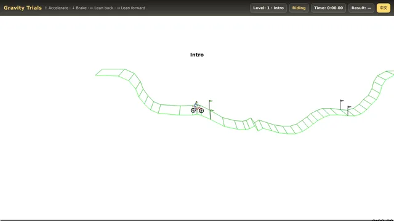Click the Lean forward control hint

[131, 8]
